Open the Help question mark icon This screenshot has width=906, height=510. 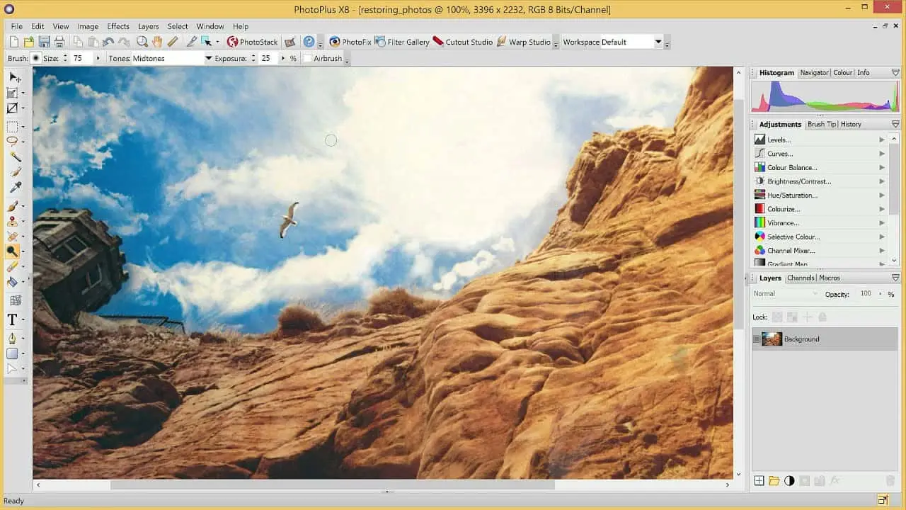(309, 42)
